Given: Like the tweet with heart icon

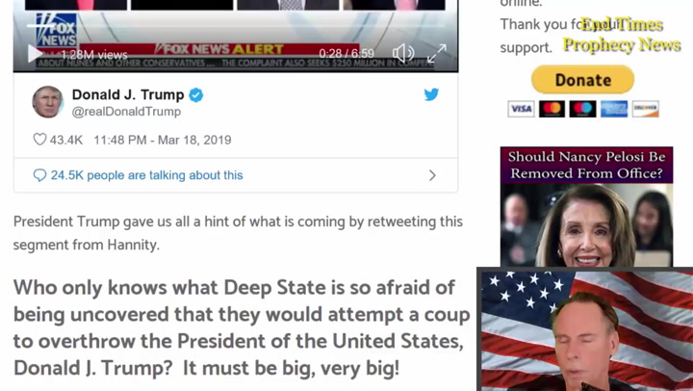Looking at the screenshot, I should tap(39, 140).
